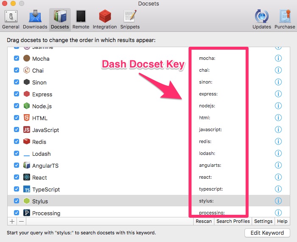
Task: Disable the Processing docset checkbox
Action: tap(17, 213)
